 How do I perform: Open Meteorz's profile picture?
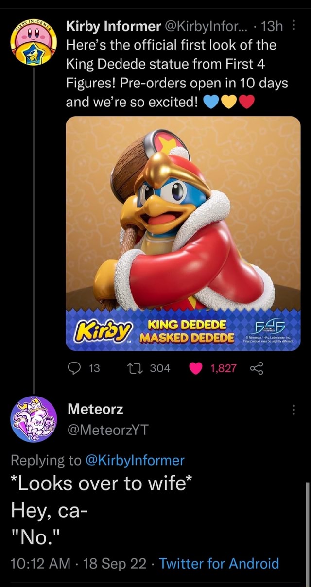pos(34,419)
